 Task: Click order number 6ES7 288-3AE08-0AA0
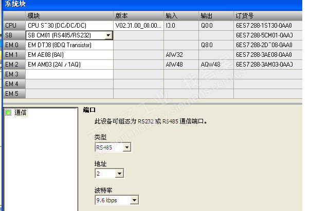click(x=268, y=55)
